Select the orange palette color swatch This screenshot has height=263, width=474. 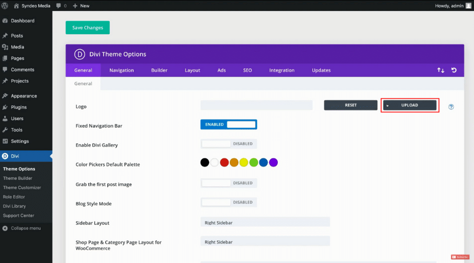[x=234, y=163]
